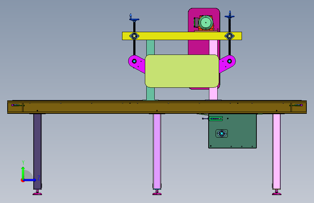Select the right magenta pivot bracket
The width and height of the screenshot is (314, 203).
coord(227,64)
